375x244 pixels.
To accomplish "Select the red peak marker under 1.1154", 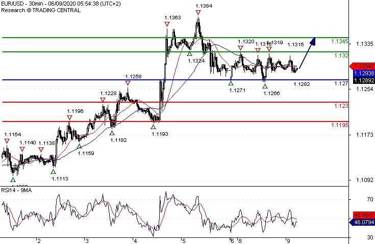I will (x=7, y=141).
